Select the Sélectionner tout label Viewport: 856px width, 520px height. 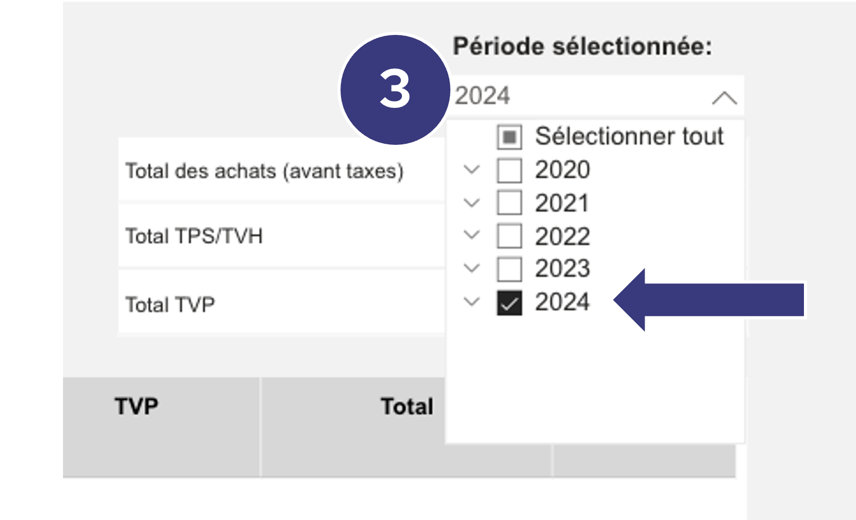coord(629,137)
